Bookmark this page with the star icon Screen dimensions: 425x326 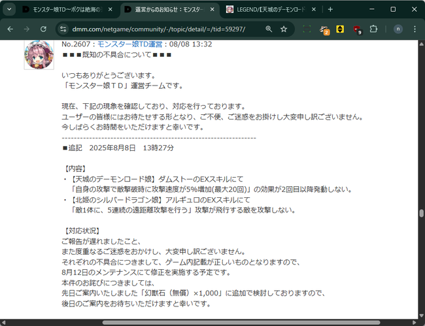284,29
